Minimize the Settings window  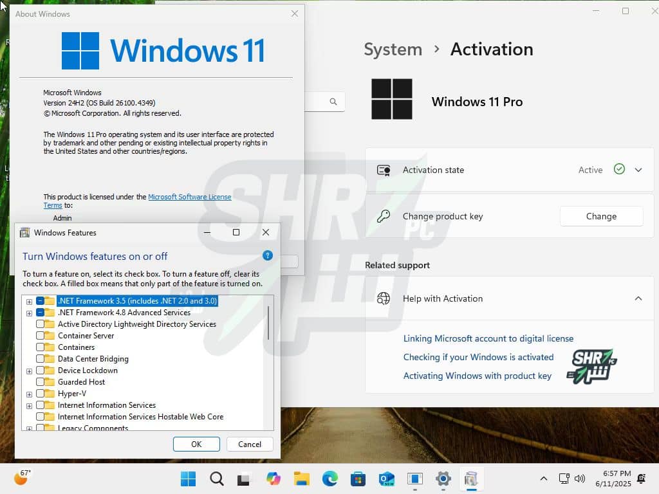coord(596,11)
